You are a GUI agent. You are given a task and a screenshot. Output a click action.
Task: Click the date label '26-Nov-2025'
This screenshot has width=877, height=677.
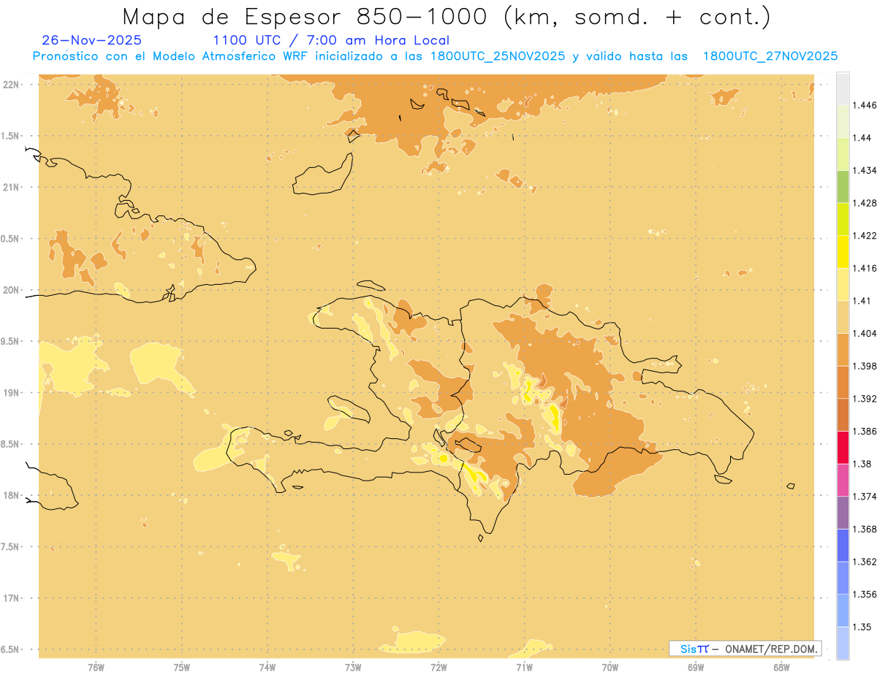(92, 41)
